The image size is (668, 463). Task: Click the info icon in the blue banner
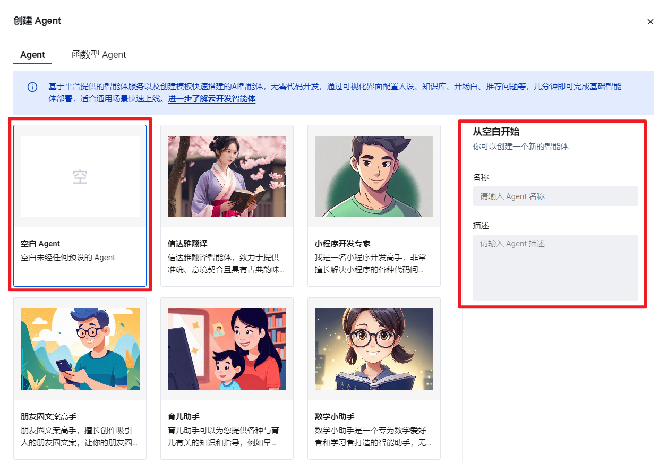pyautogui.click(x=32, y=87)
